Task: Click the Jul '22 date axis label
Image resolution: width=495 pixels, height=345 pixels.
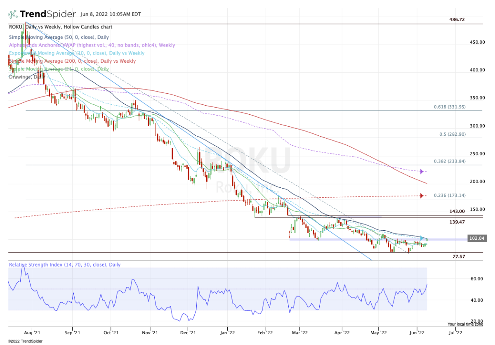Action: pos(455,332)
